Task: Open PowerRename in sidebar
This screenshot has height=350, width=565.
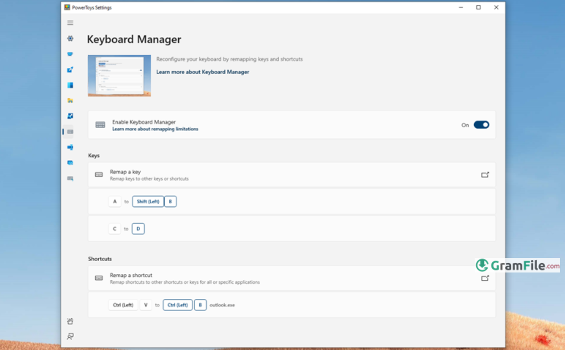Action: [x=70, y=147]
